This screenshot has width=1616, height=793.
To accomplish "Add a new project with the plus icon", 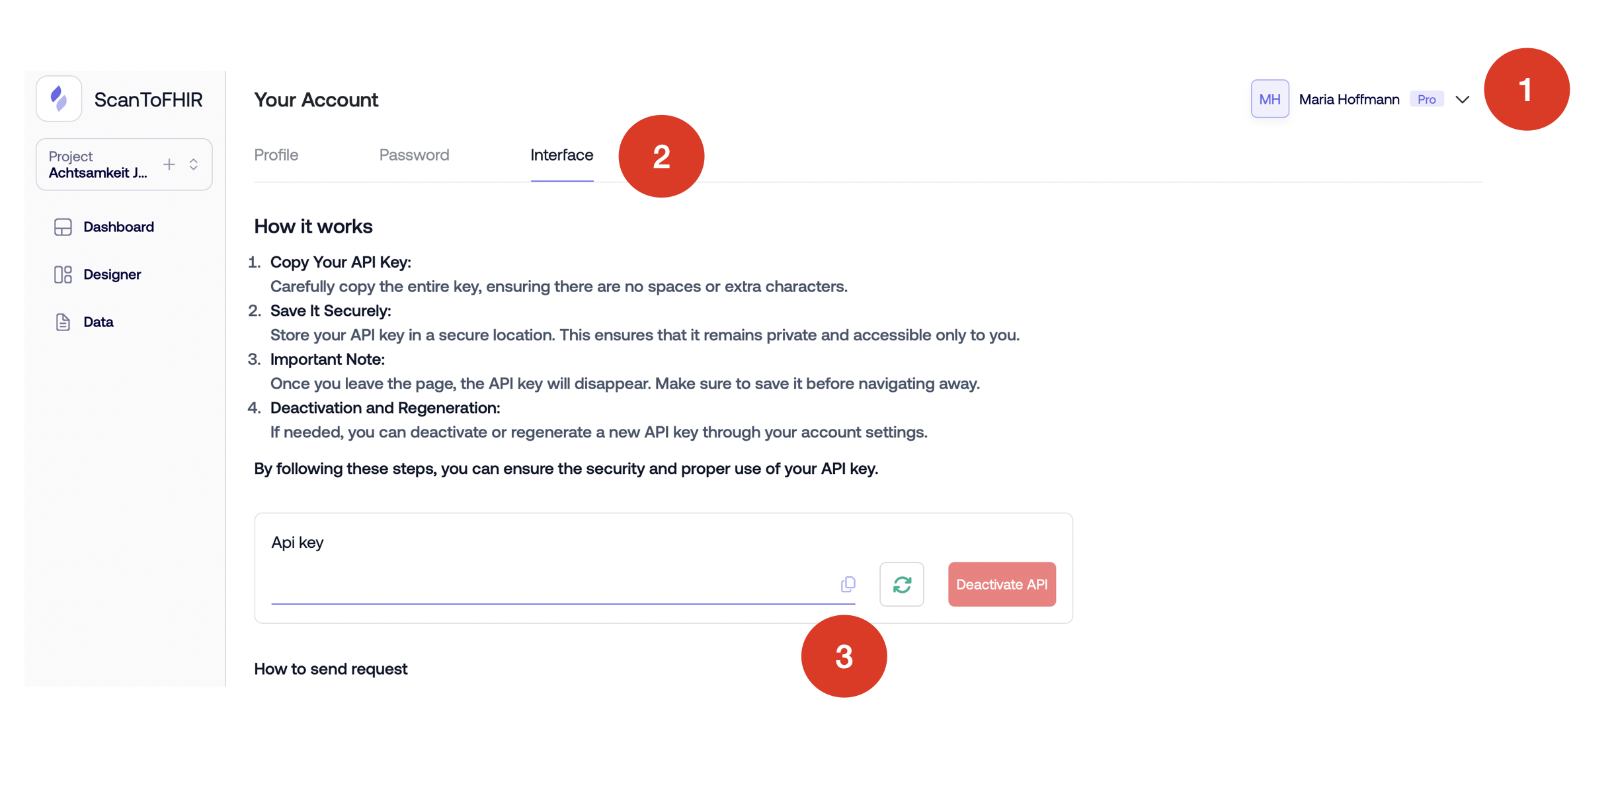I will pyautogui.click(x=169, y=165).
